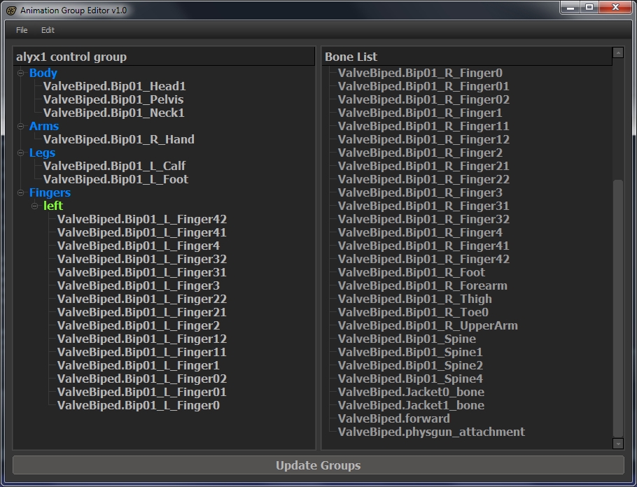Collapse the Legs group

21,153
